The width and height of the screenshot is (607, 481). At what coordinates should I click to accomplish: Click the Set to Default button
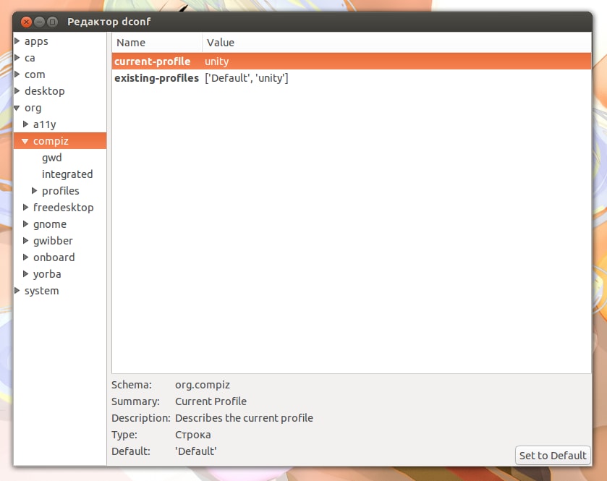click(553, 455)
